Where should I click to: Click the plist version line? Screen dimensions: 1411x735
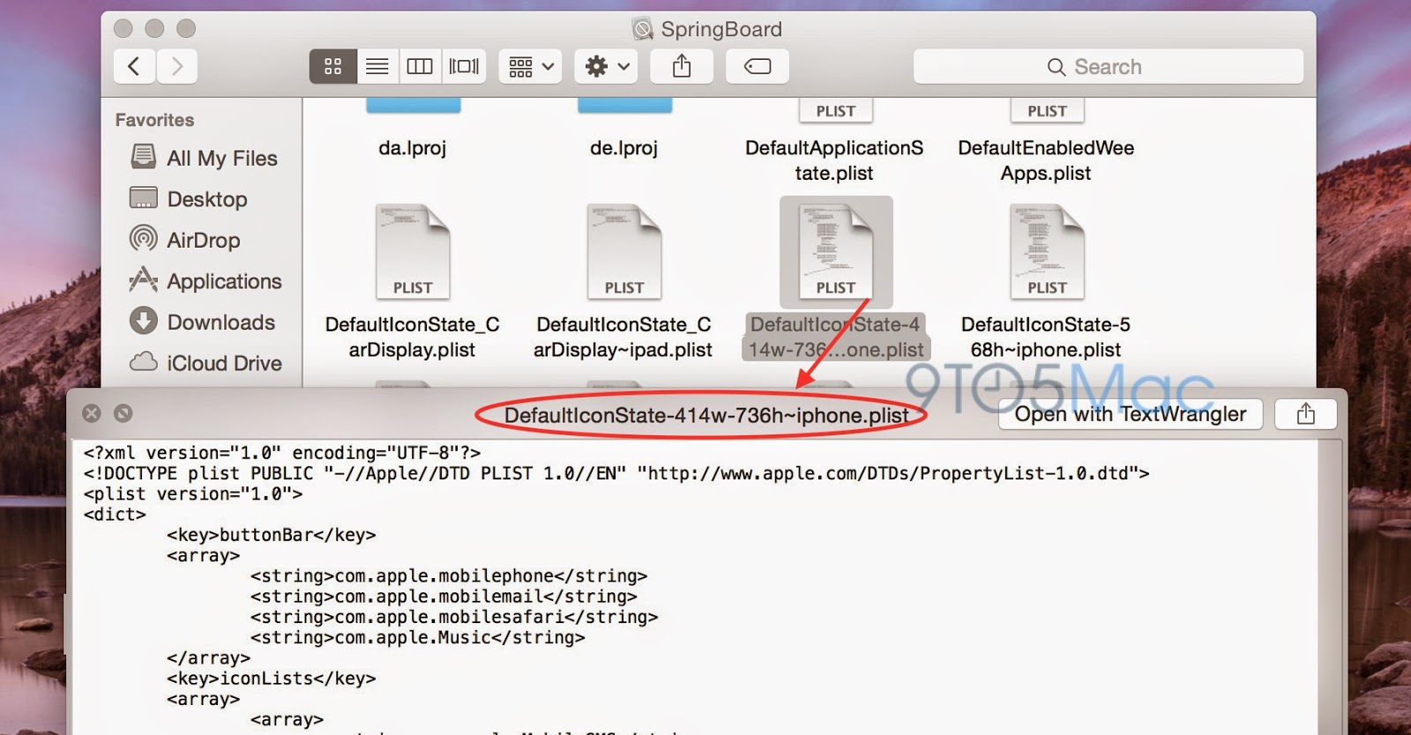tap(193, 494)
